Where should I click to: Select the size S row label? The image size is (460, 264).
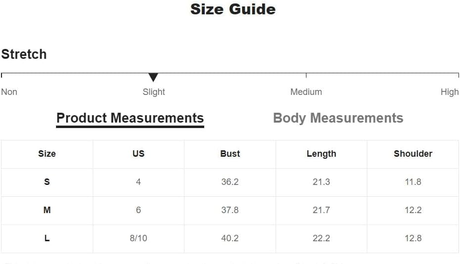coord(47,182)
